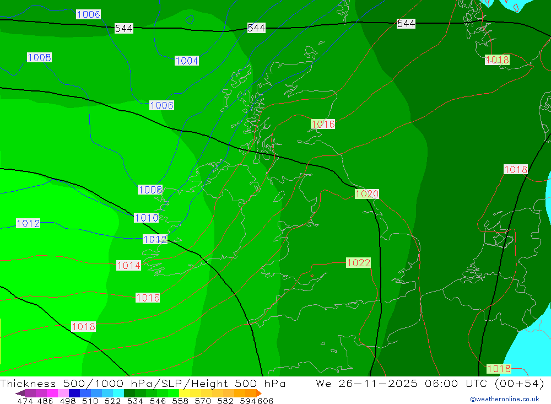
Task: Click the red 1014 isobar label
Action: tap(128, 266)
